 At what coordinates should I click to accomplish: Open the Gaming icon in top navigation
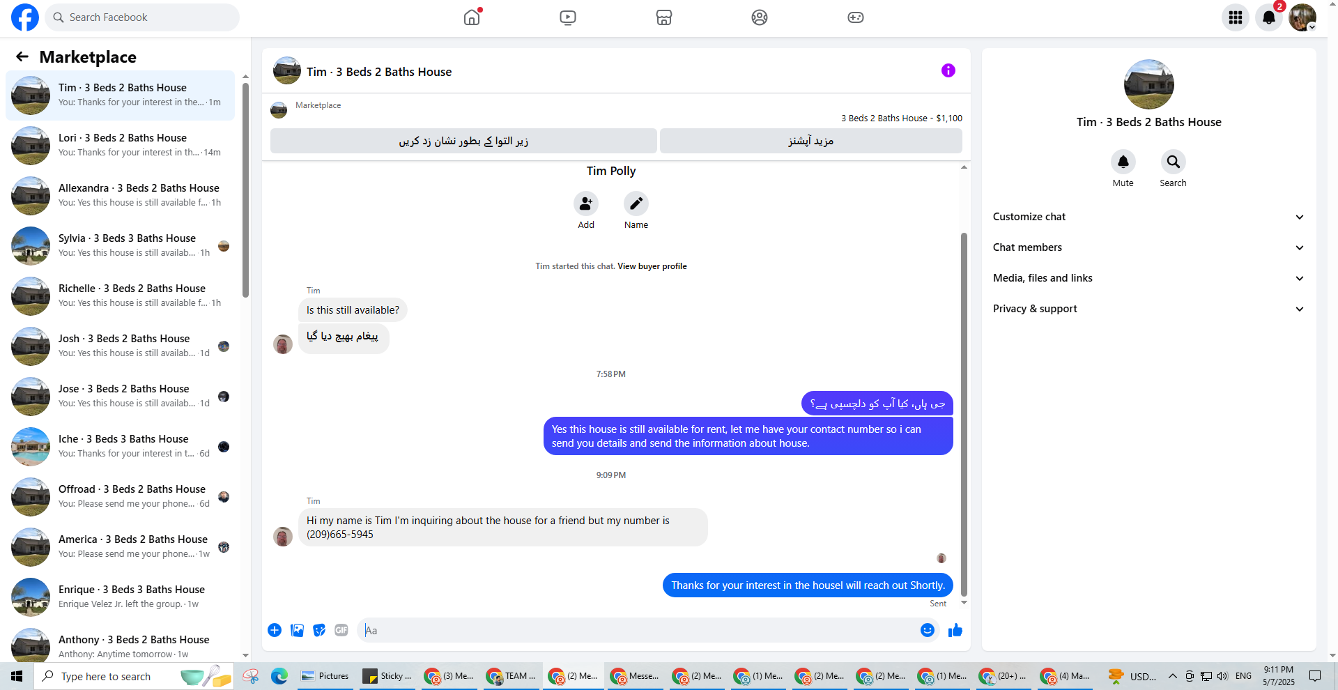tap(856, 17)
